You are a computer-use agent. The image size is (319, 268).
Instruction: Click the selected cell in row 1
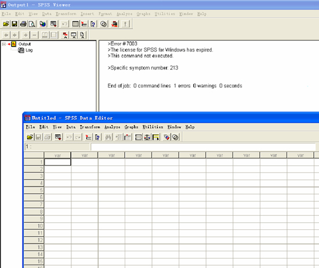tap(57, 162)
